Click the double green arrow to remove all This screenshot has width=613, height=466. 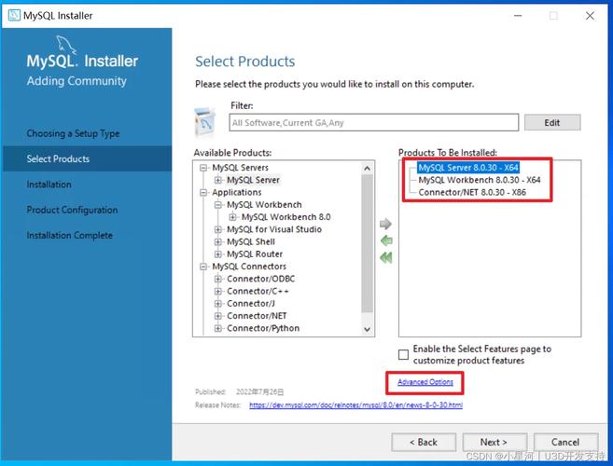point(386,258)
